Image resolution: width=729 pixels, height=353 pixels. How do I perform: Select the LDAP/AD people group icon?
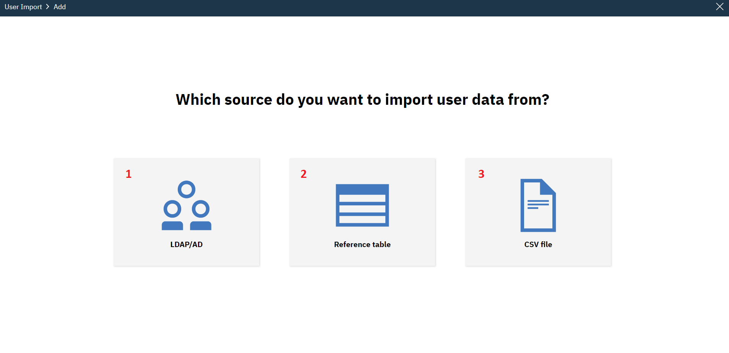point(187,205)
